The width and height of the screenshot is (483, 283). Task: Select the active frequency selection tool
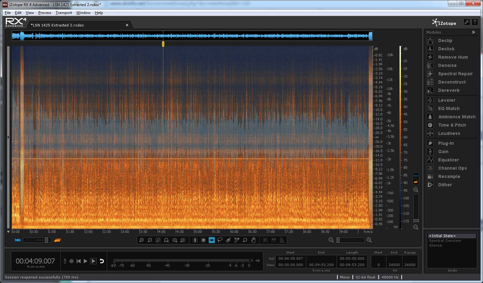pos(212,240)
